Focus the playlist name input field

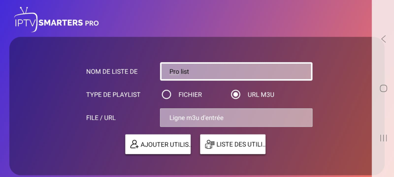(x=236, y=71)
